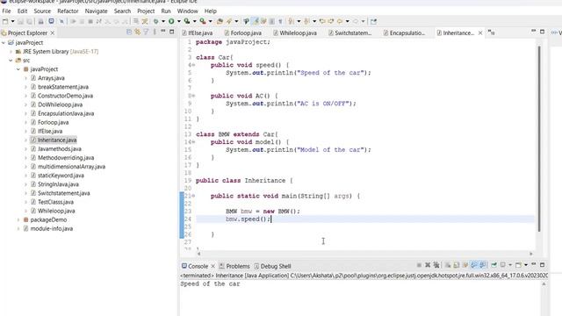This screenshot has height=316, width=562.
Task: Toggle Show Console on Standard Out Change
Action: pos(474,265)
